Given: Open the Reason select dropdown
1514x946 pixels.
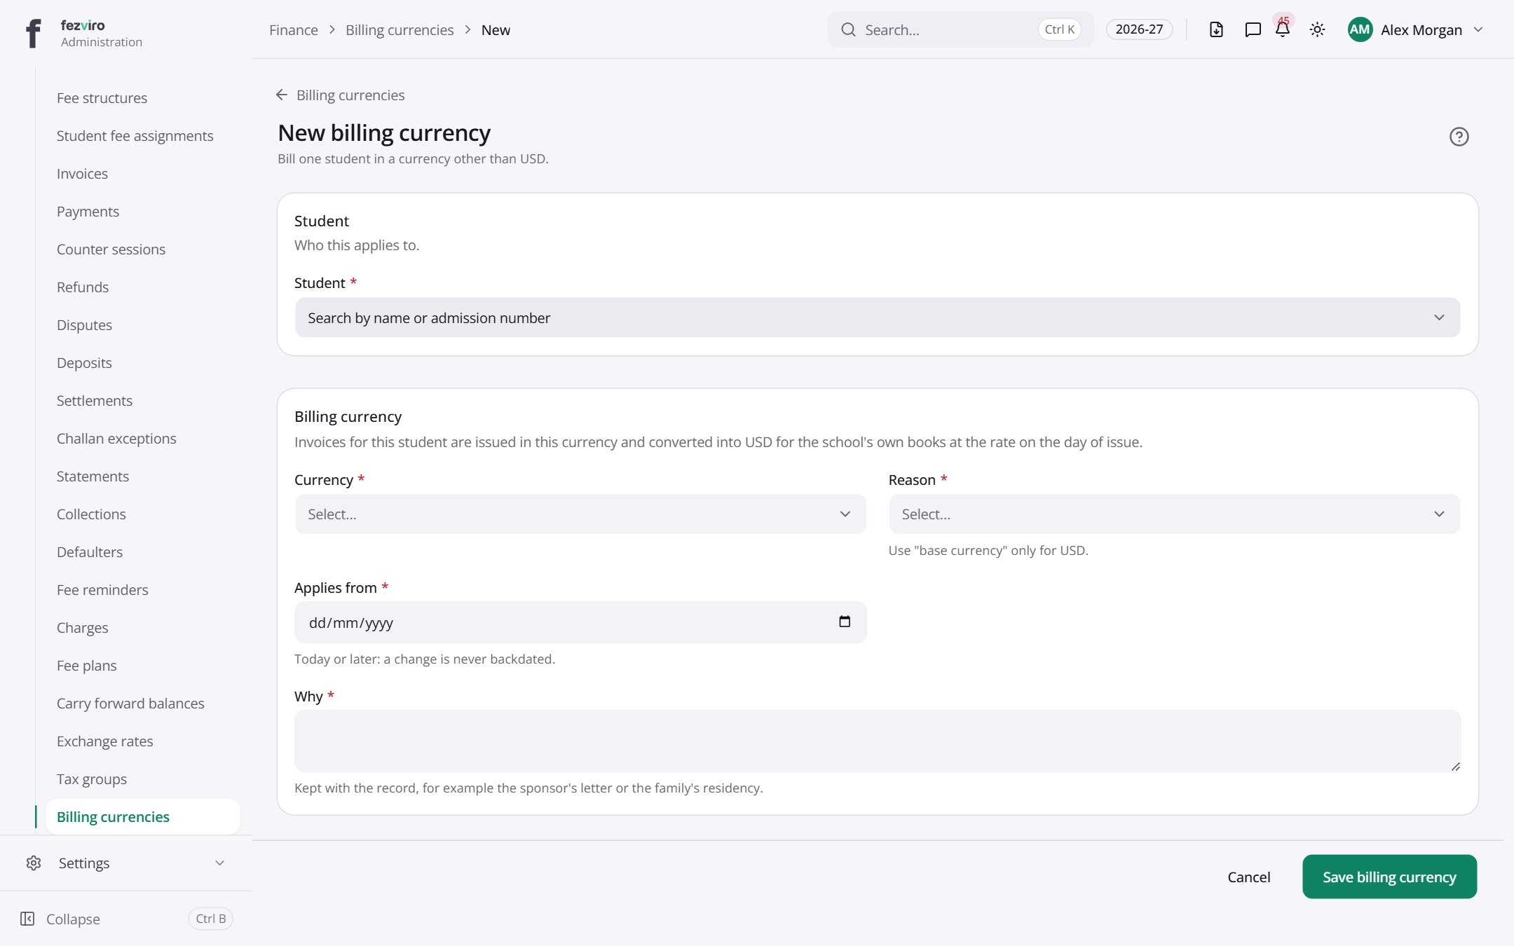Looking at the screenshot, I should 1174,514.
